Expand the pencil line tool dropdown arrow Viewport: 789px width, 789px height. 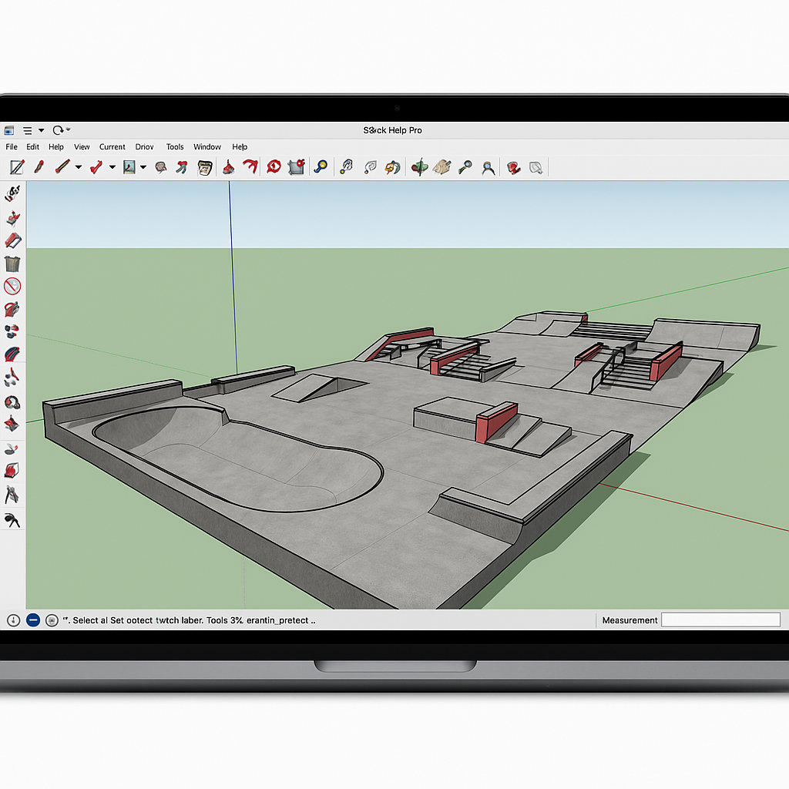pyautogui.click(x=79, y=167)
